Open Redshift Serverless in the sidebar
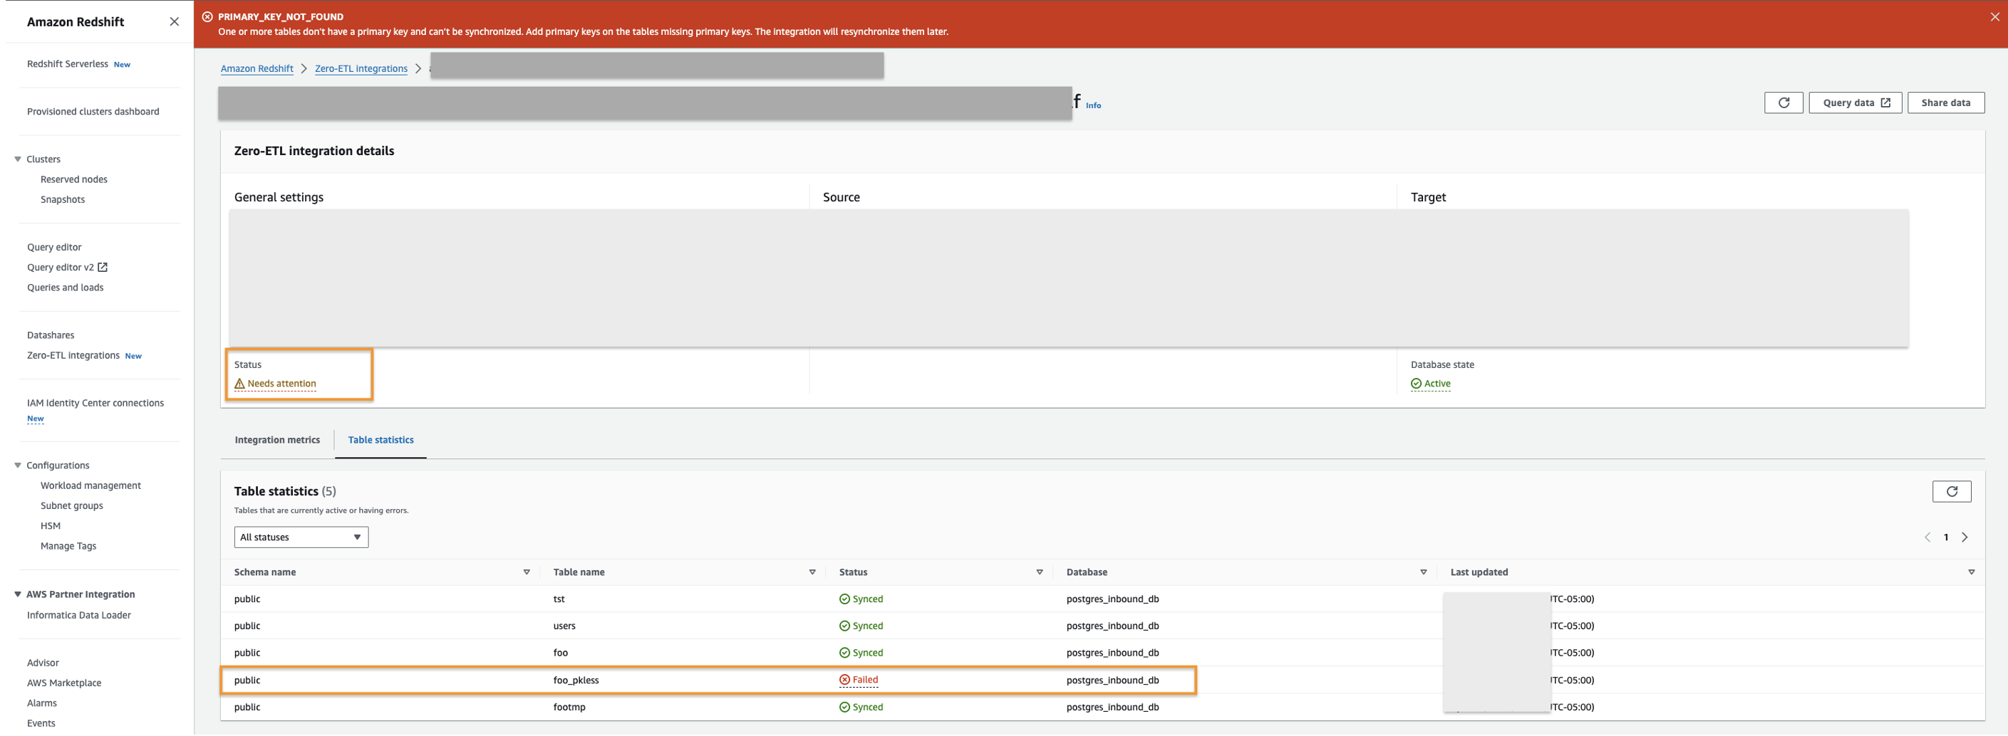The image size is (2008, 736). [x=68, y=64]
